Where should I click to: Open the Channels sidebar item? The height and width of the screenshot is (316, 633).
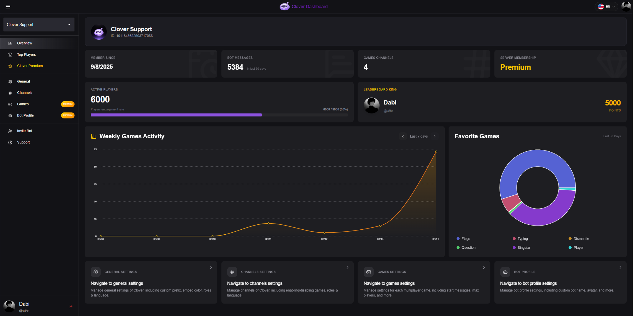pos(25,93)
